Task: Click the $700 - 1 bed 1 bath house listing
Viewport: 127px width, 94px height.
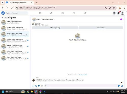Action: click(x=41, y=25)
